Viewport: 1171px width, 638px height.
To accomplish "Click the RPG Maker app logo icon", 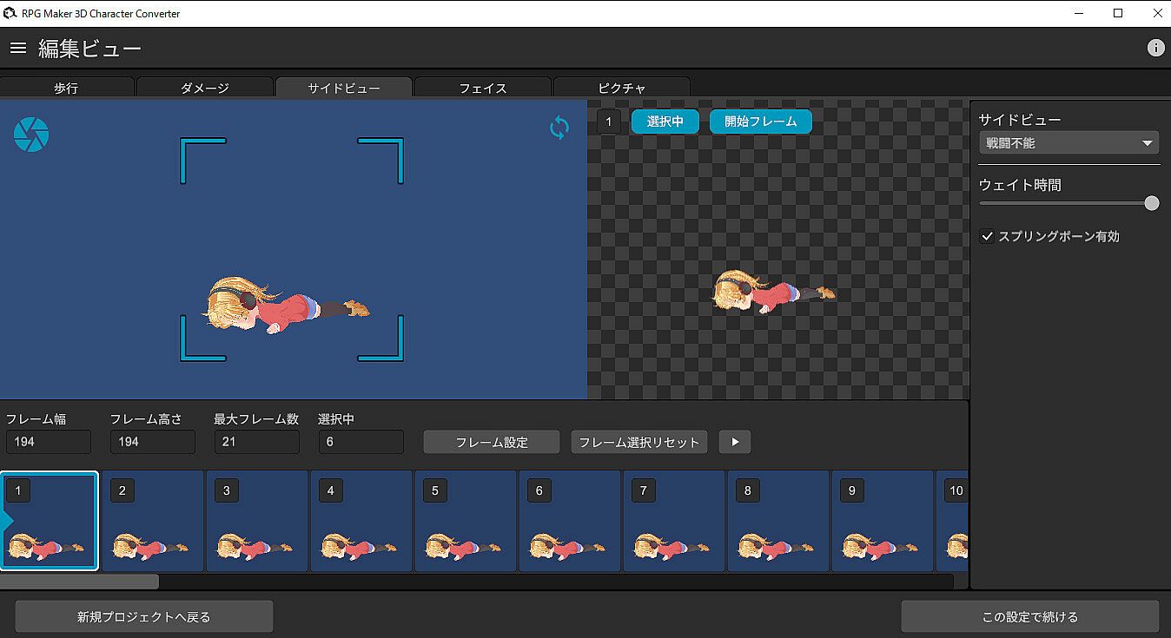I will [x=10, y=13].
